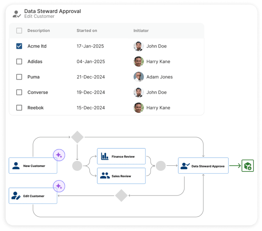Click the bottom diamond gateway near Edit Customer
This screenshot has height=231, width=262.
tap(121, 195)
